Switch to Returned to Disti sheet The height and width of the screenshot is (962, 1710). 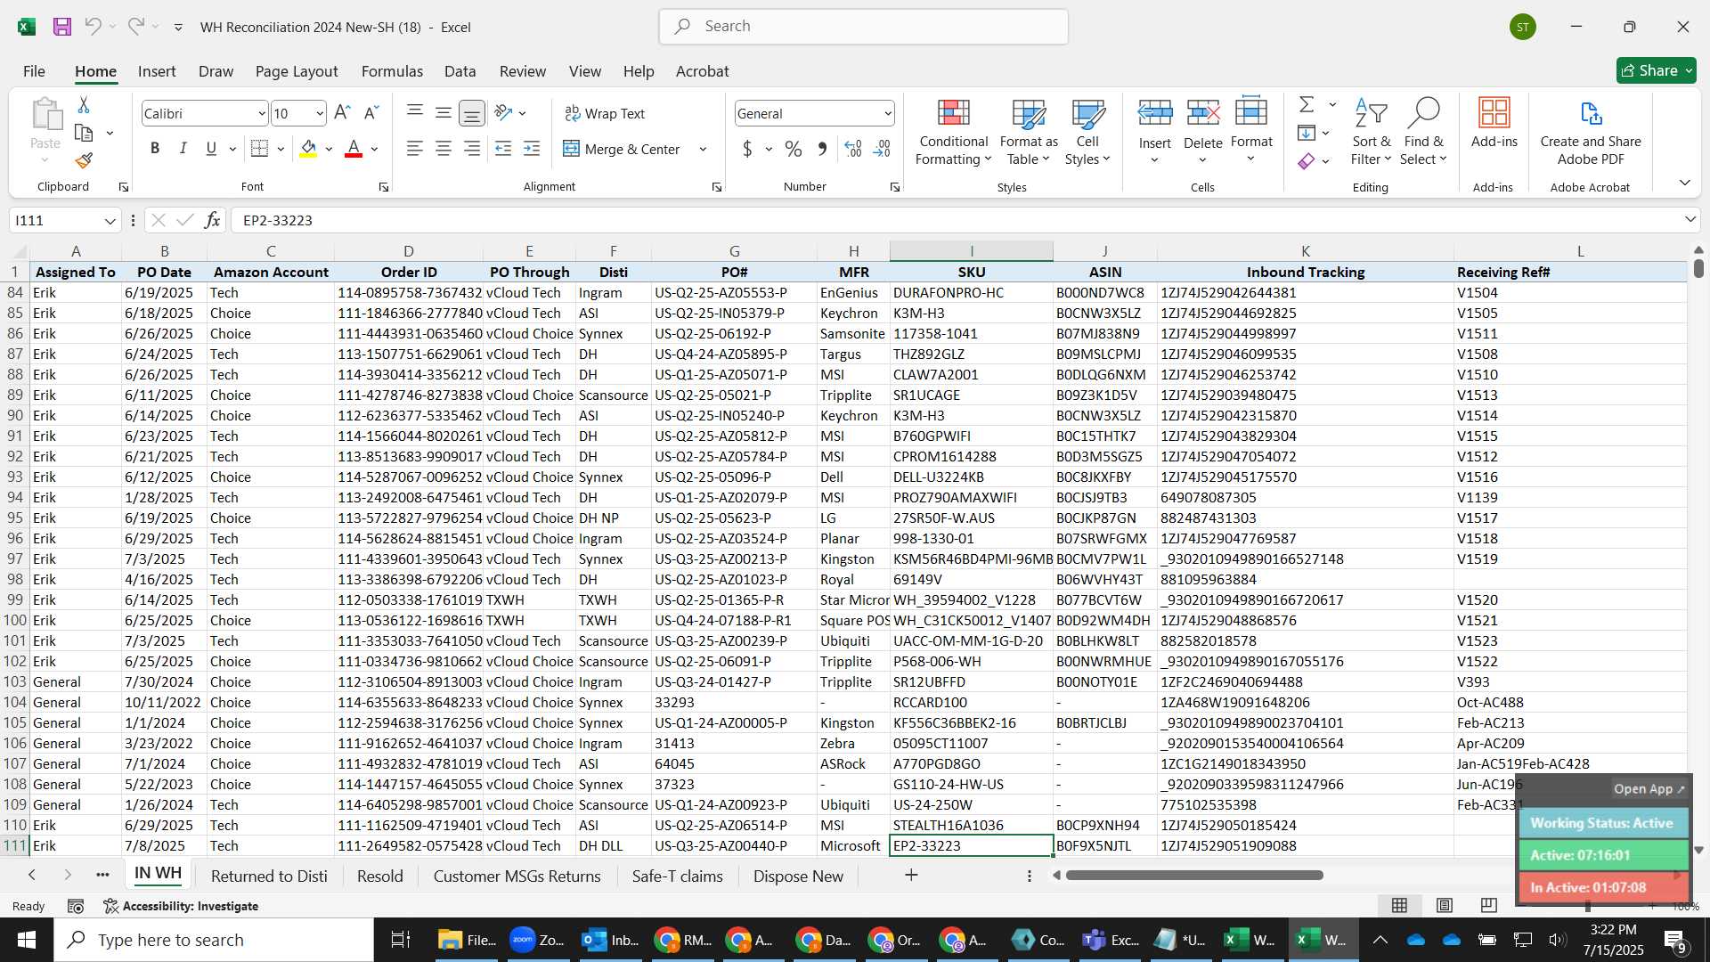(x=269, y=876)
